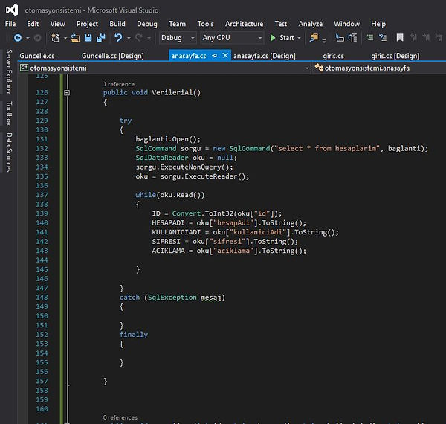This screenshot has width=446, height=424.
Task: Go to the next bookmark
Action: click(426, 38)
